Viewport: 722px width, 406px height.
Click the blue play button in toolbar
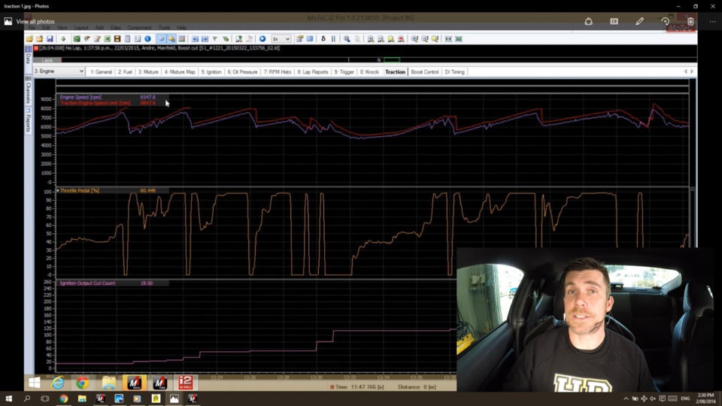click(x=262, y=38)
